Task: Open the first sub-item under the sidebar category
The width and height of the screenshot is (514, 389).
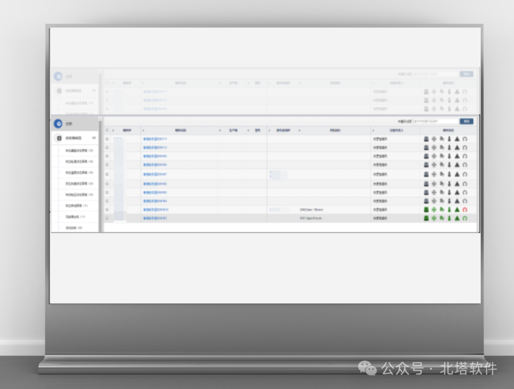Action: coord(79,150)
